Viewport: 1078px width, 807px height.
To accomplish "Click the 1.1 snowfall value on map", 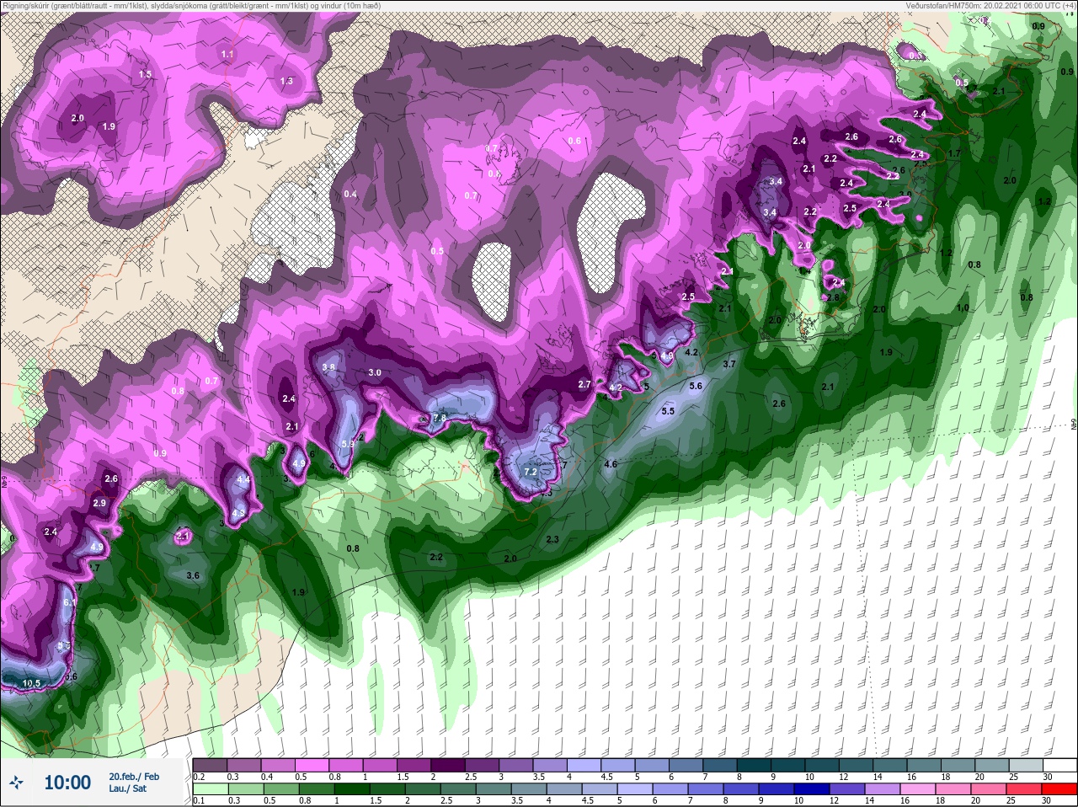I will click(x=227, y=54).
